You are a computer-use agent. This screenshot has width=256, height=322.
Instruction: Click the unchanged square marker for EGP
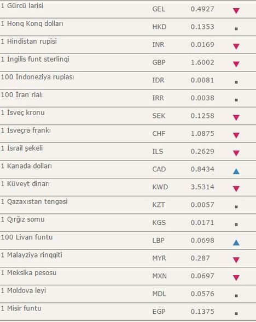236,314
